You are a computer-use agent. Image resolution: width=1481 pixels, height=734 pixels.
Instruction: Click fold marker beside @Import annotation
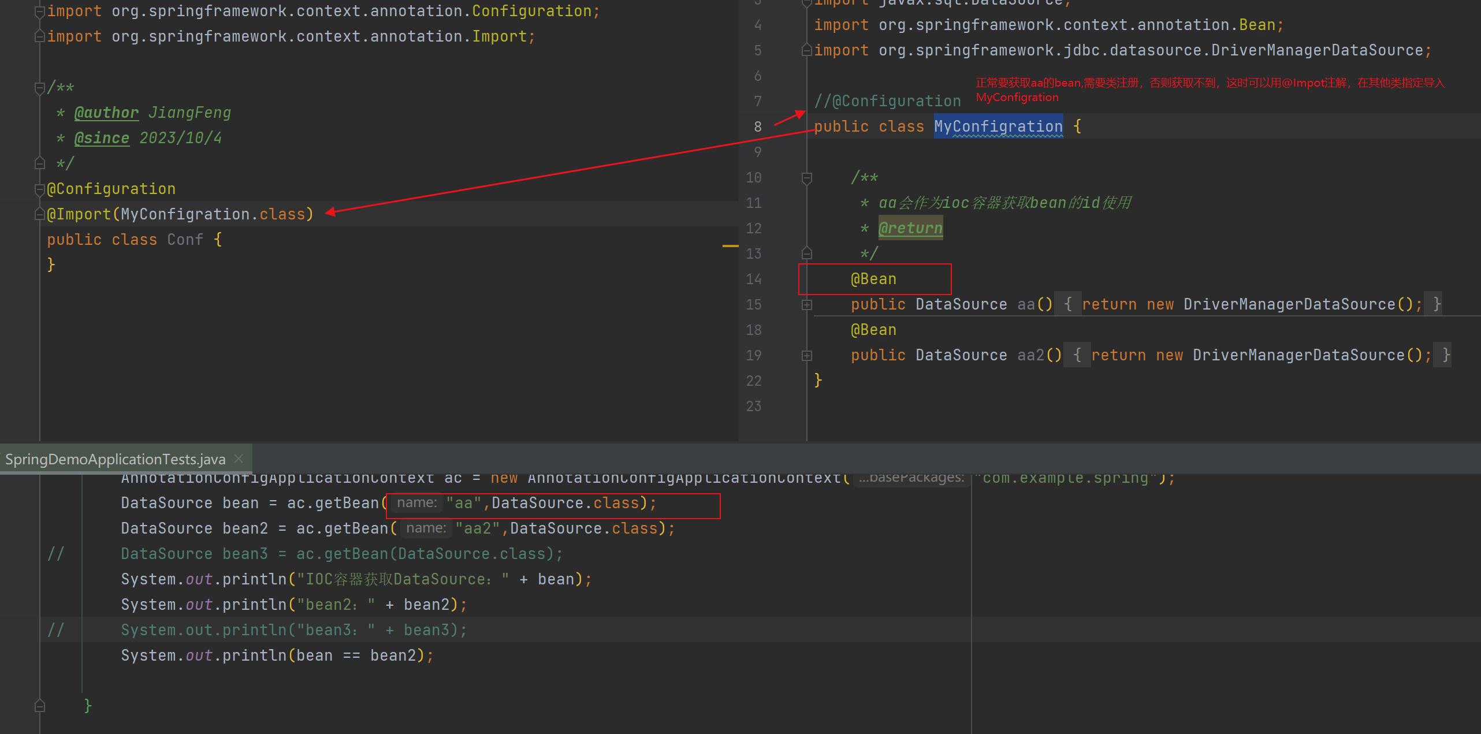pyautogui.click(x=39, y=214)
